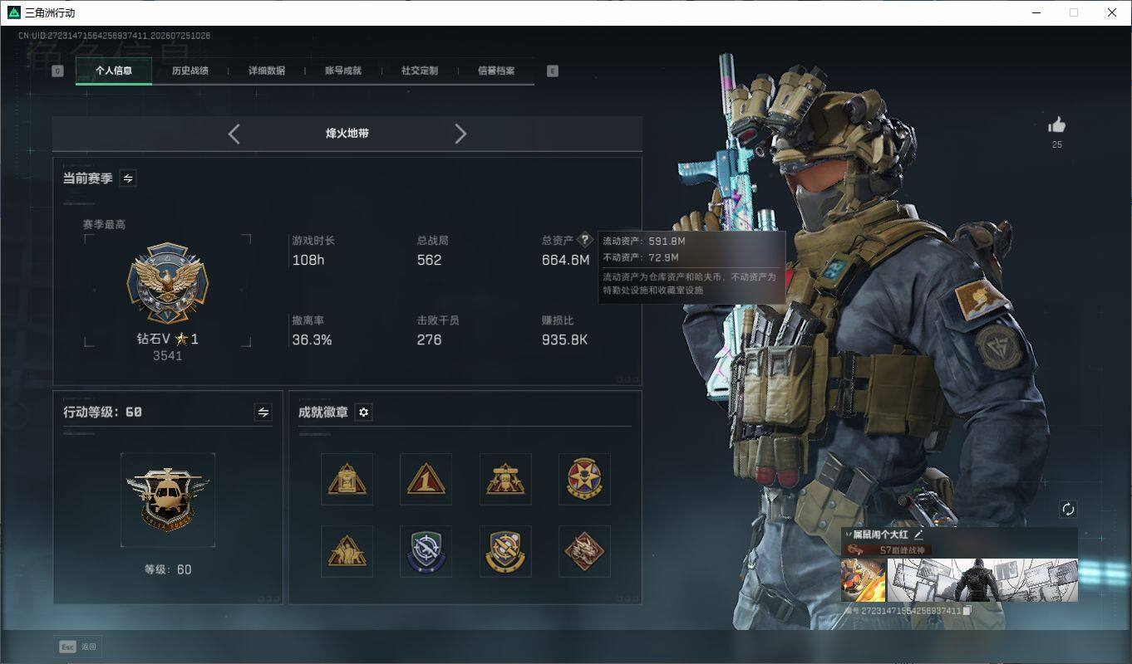Click the star-emblem achievement badge

pyautogui.click(x=584, y=479)
